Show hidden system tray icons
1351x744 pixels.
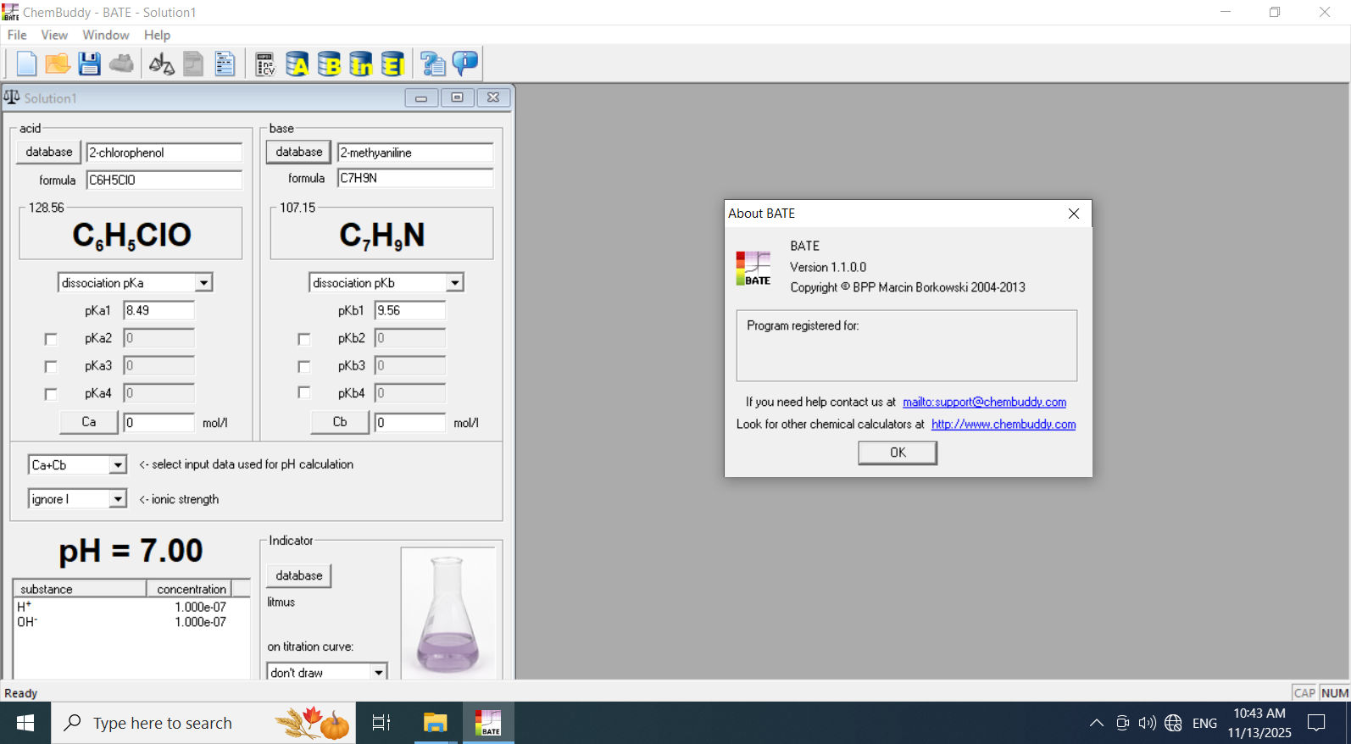coord(1096,723)
